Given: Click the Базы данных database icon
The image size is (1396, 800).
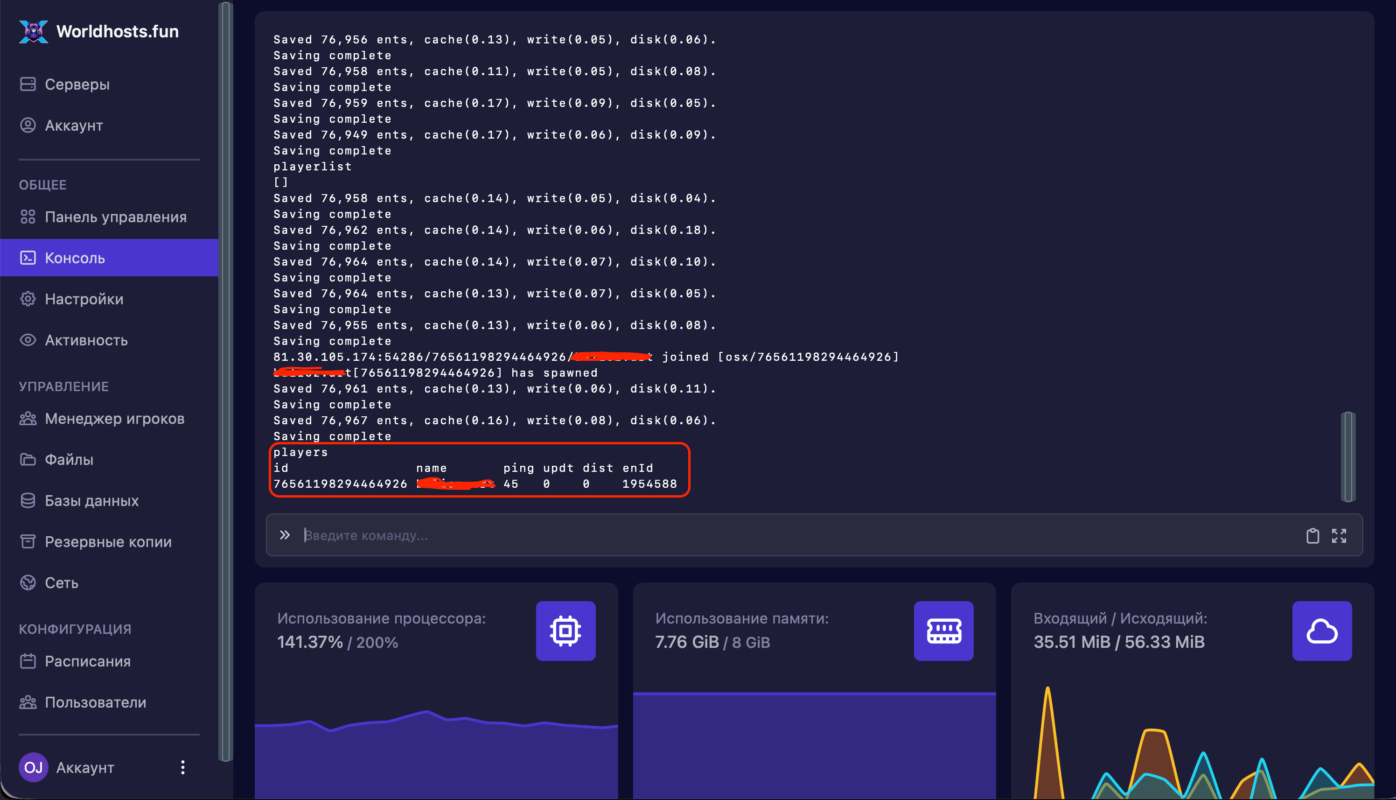Looking at the screenshot, I should pyautogui.click(x=28, y=500).
